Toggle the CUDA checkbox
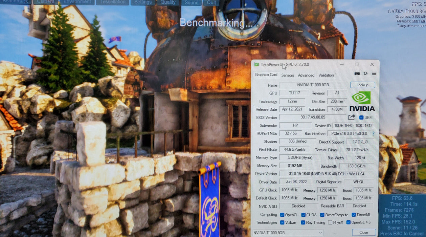This screenshot has height=237, width=426. pyautogui.click(x=304, y=215)
